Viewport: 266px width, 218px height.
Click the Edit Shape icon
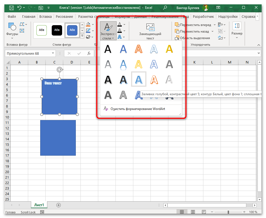(22, 24)
